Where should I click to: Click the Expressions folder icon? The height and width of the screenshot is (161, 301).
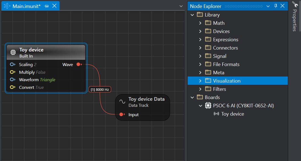coord(208,39)
